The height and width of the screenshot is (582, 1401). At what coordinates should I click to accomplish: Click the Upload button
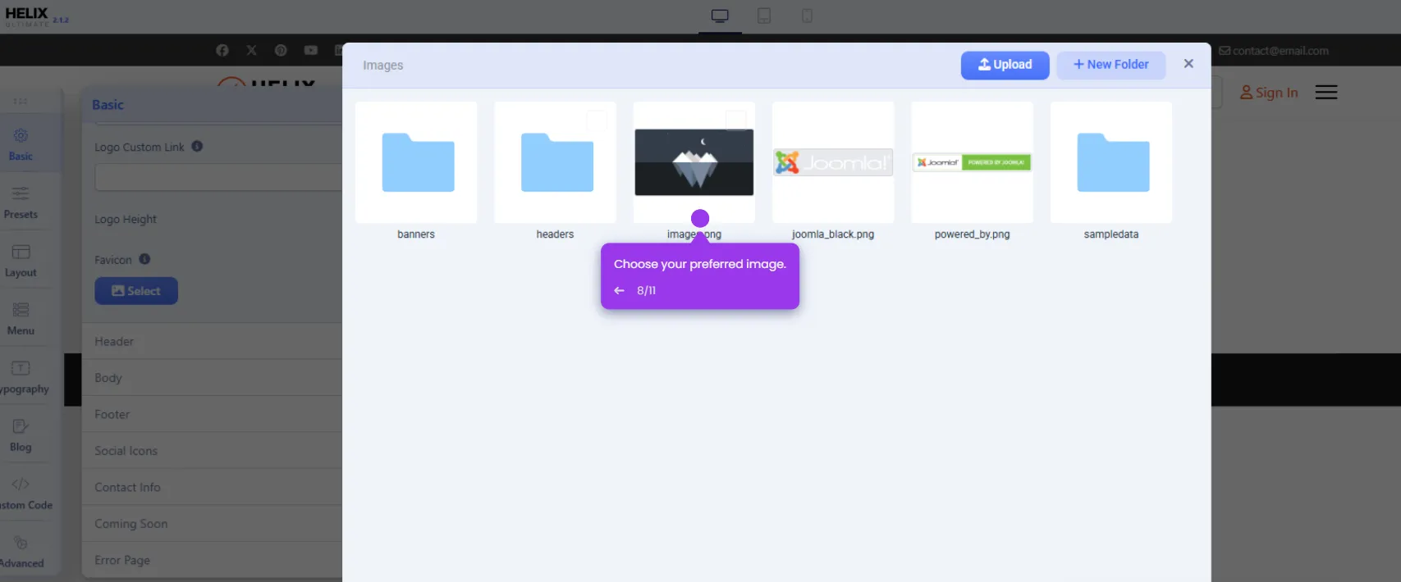1005,65
